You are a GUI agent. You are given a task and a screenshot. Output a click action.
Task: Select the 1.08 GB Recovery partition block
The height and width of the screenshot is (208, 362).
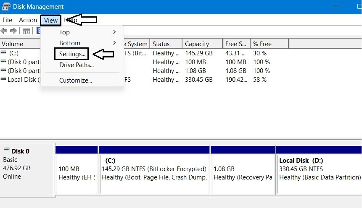(x=243, y=170)
